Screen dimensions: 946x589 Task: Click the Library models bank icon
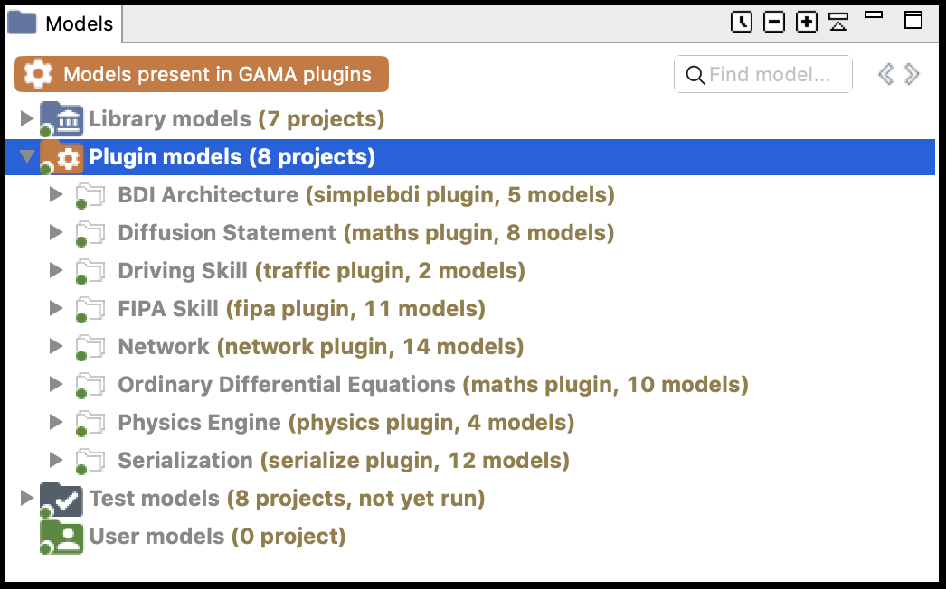[x=61, y=117]
